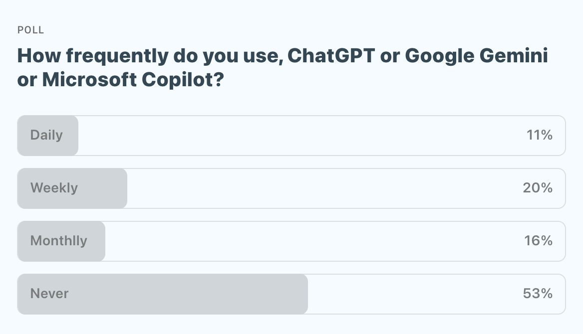The width and height of the screenshot is (583, 334).
Task: Click the gray filled end of the Monthlly bar
Action: point(97,241)
